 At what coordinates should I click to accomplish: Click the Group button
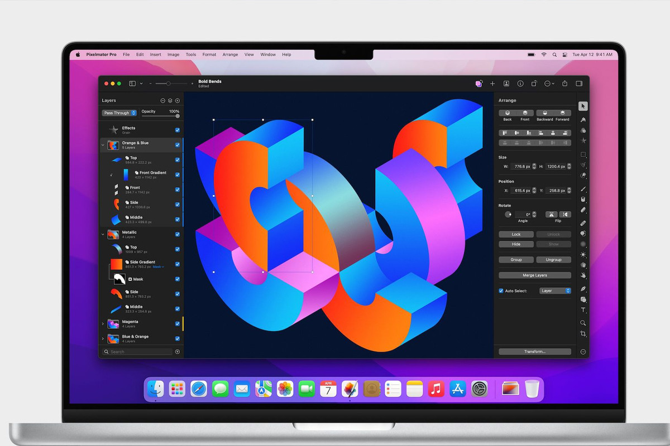tap(516, 260)
